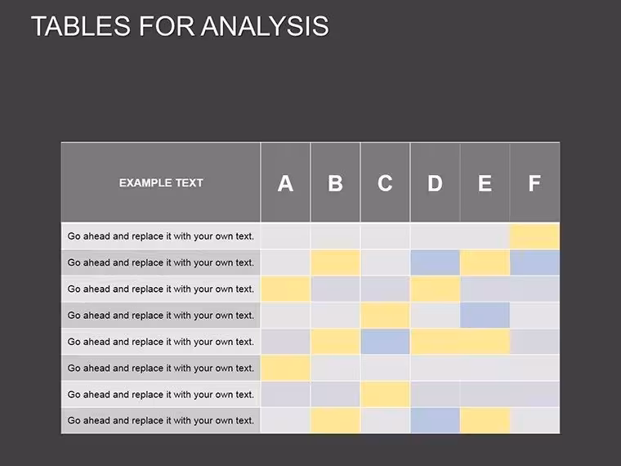The image size is (621, 466).
Task: Select column header C
Action: tap(385, 182)
